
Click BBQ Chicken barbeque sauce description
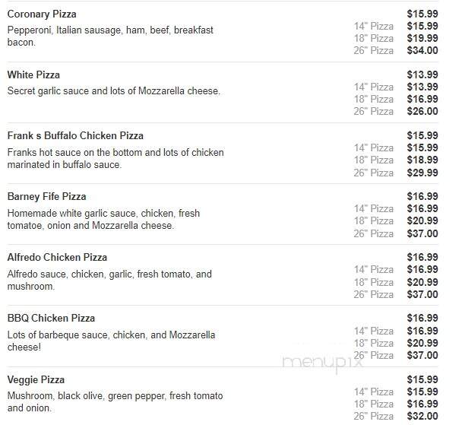(x=111, y=341)
